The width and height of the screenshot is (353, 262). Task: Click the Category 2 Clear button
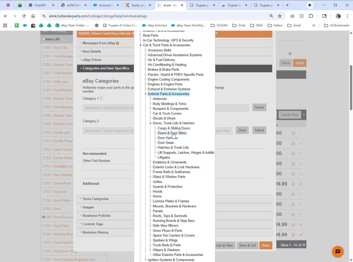point(242,130)
